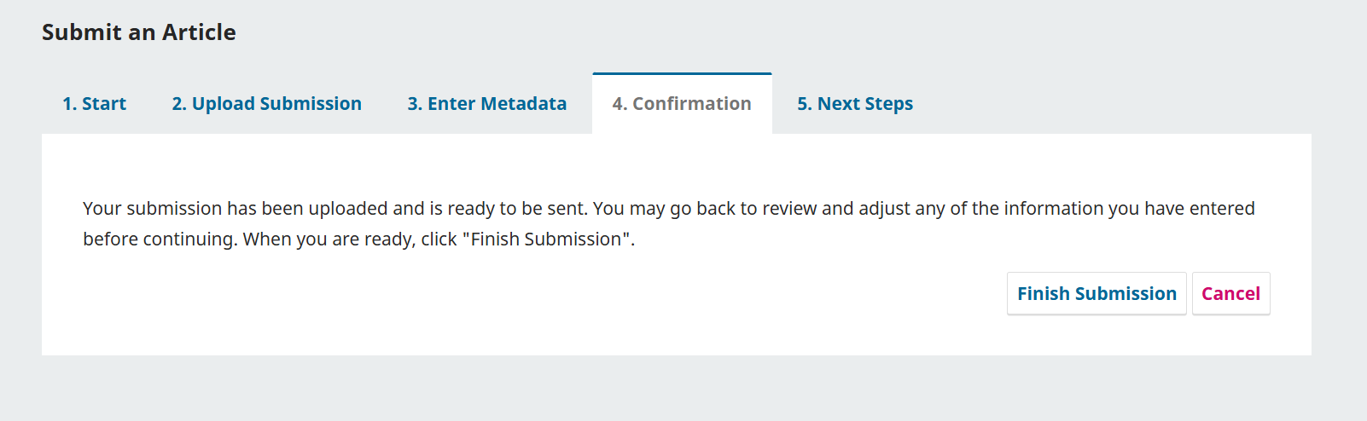
Task: Activate step 4 Confirmation
Action: pyautogui.click(x=682, y=104)
